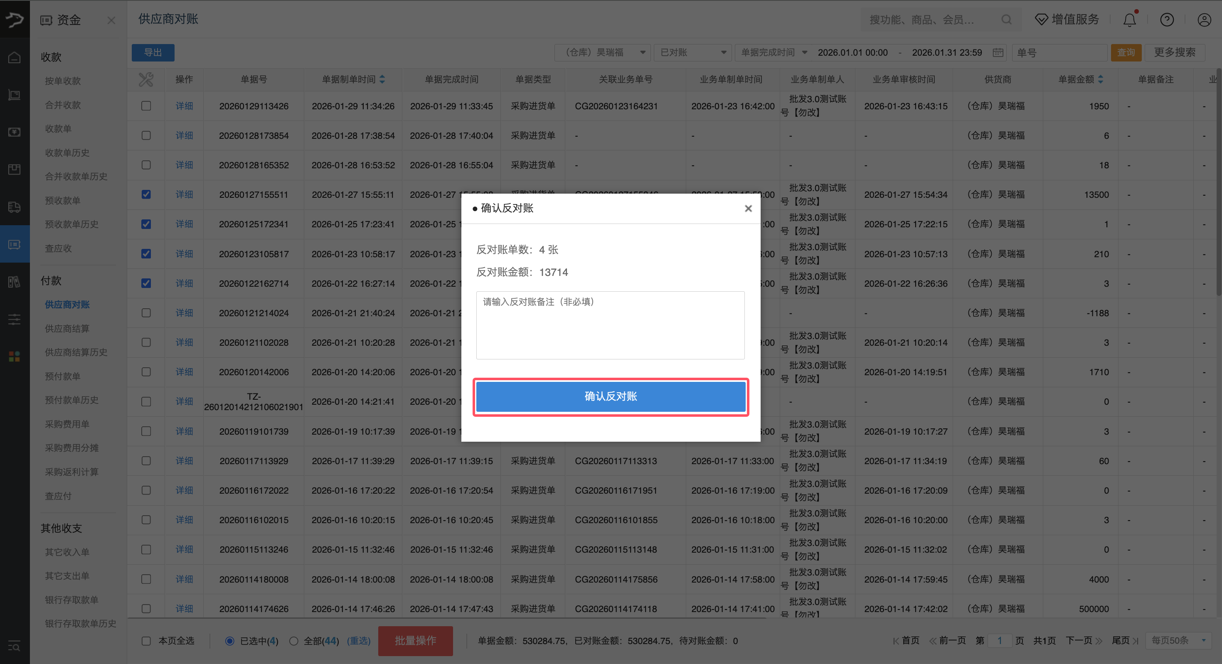The height and width of the screenshot is (664, 1222).
Task: Open the delivery truck icon in sidebar
Action: click(x=14, y=207)
